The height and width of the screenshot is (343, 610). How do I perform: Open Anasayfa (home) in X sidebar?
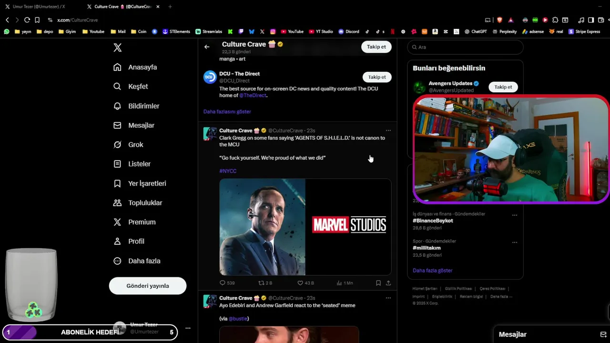(x=135, y=67)
